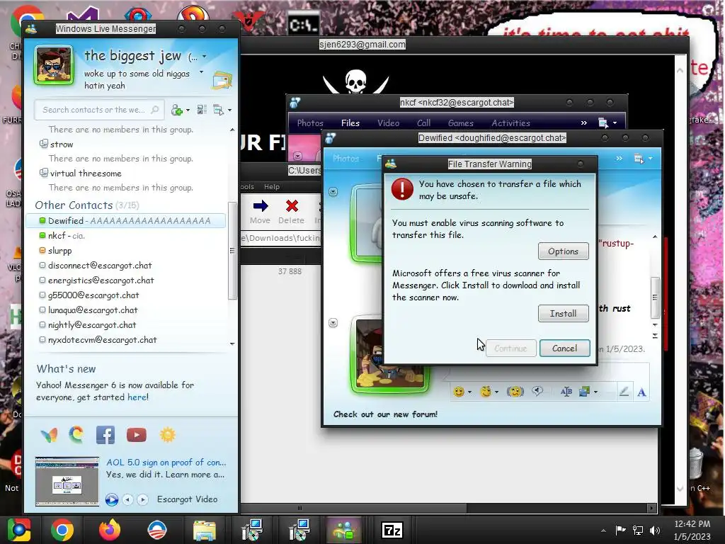The height and width of the screenshot is (544, 725).
Task: Click the YouTube icon in Messenger footer
Action: point(137,435)
